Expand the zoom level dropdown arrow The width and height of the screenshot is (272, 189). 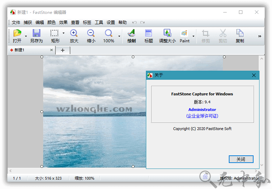[119, 36]
